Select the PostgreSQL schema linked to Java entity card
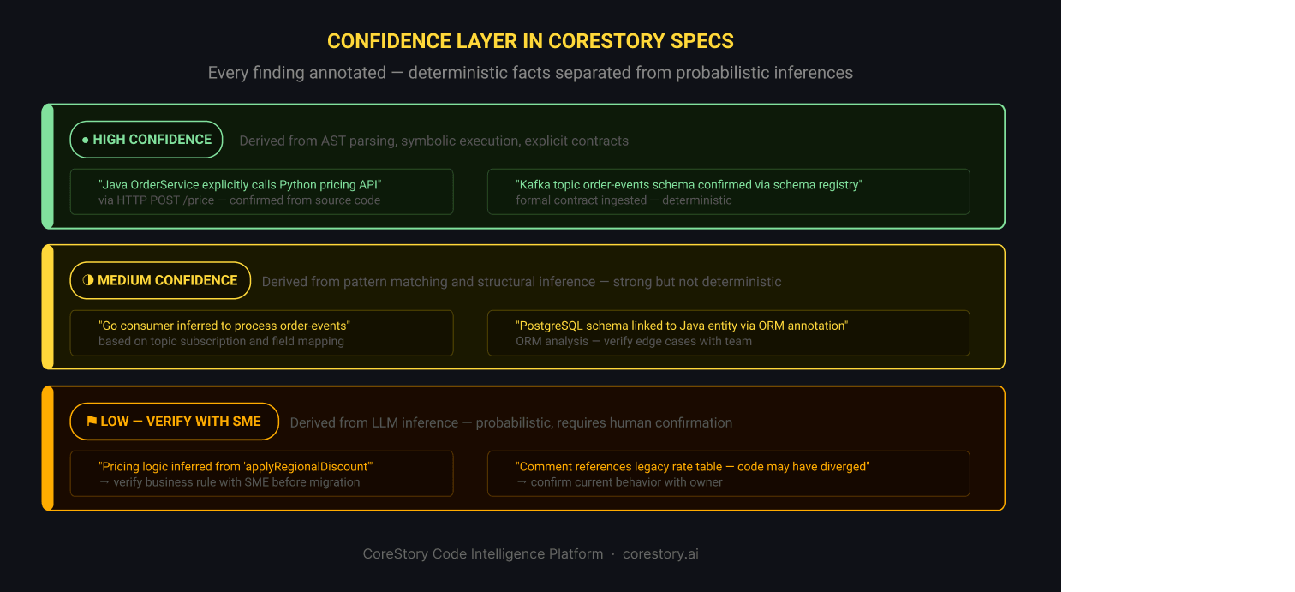The image size is (1295, 592). tap(729, 333)
